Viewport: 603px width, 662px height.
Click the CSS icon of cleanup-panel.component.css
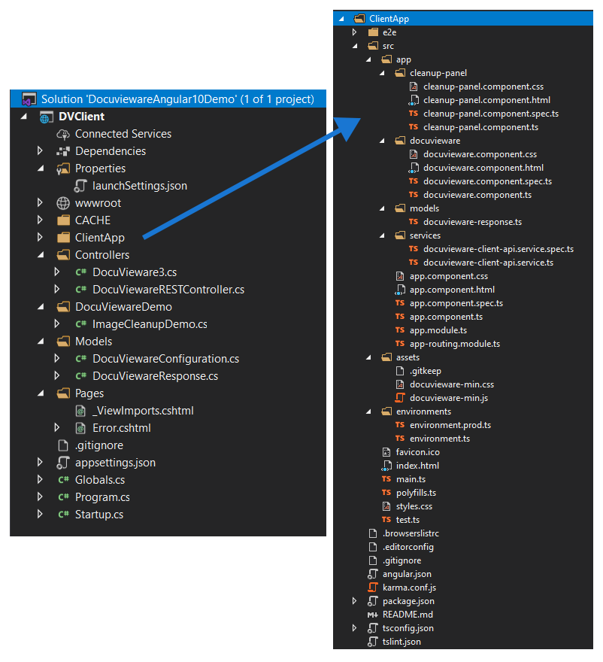pyautogui.click(x=414, y=87)
